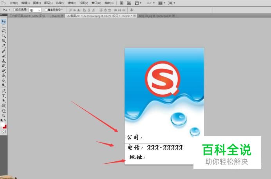Open the 窗口(W) menu
The image size is (271, 179).
96,3
